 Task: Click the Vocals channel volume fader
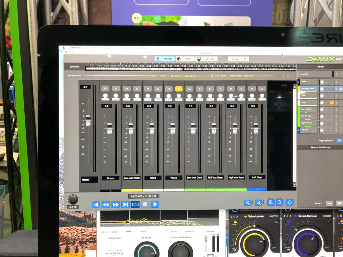coord(173,128)
